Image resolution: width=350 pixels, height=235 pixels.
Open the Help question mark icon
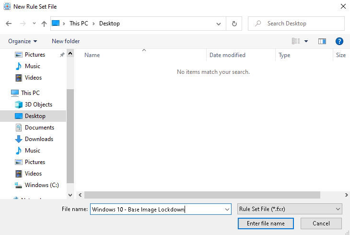[x=339, y=41]
